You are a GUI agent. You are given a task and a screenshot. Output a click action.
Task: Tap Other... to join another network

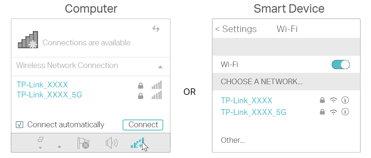[233, 140]
